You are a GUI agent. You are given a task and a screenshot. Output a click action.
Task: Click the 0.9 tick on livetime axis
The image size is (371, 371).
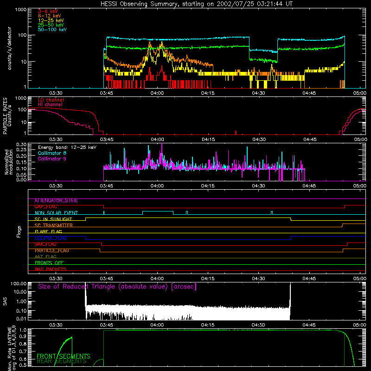coord(24,337)
